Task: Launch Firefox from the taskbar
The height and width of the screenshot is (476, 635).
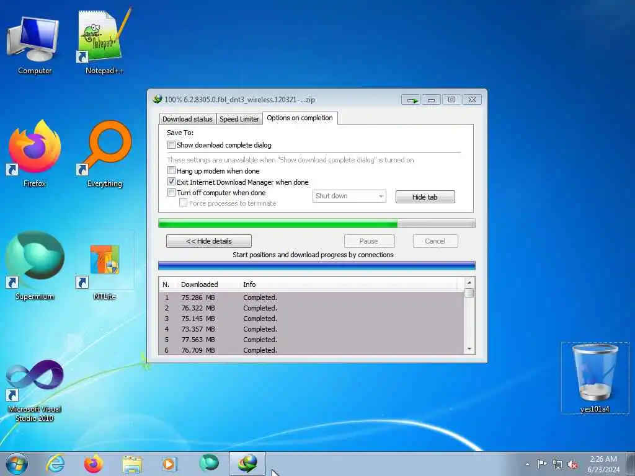Action: point(94,464)
